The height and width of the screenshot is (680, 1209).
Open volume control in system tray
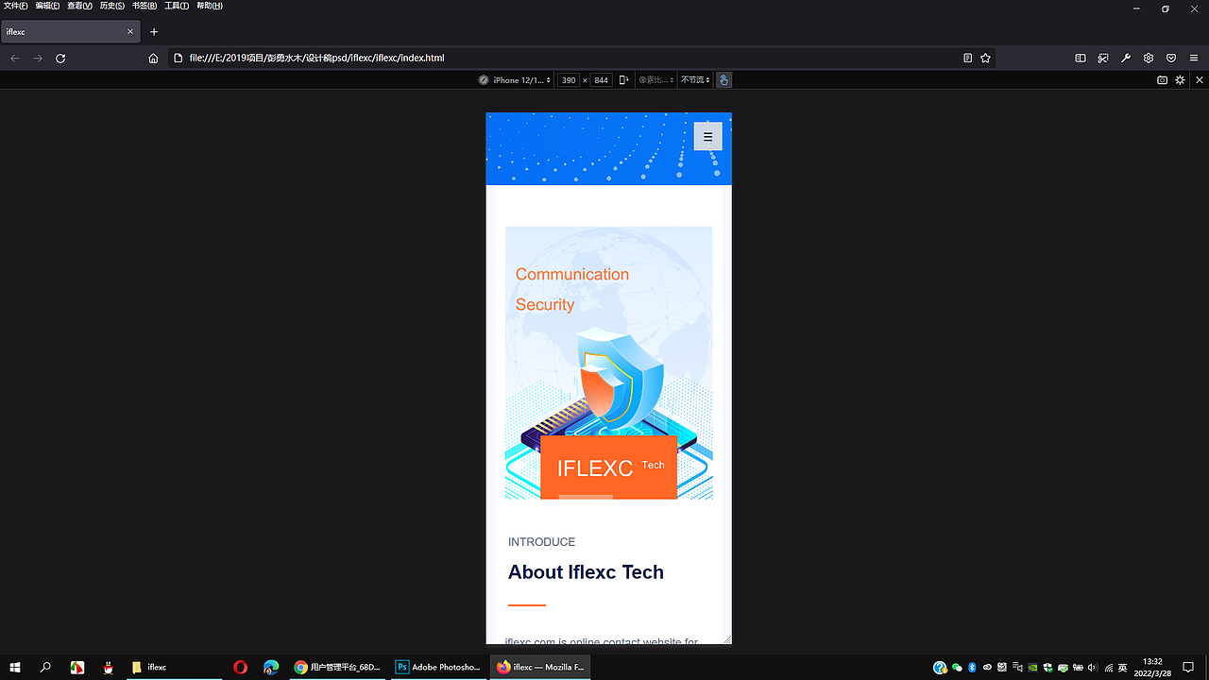pyautogui.click(x=1093, y=668)
